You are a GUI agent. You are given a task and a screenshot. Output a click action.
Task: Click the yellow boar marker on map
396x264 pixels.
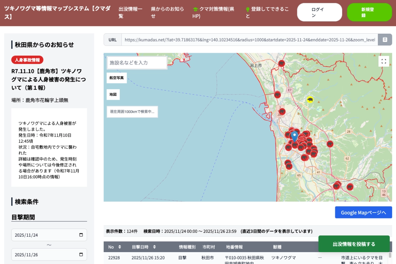310,100
